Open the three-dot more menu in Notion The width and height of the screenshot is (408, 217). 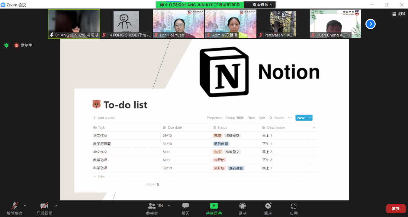(290, 118)
